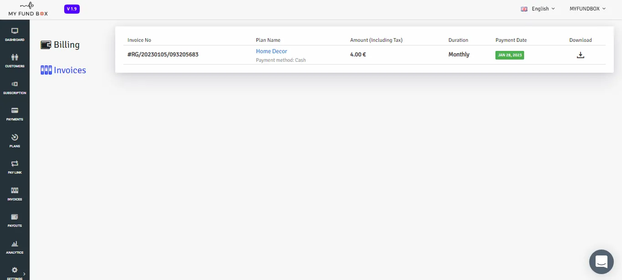Click the Payment Date column header
This screenshot has width=622, height=280.
511,40
